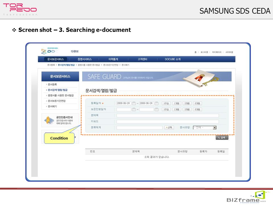Click the 조회 결과가 없습니다 message
273x205 pixels.
157,157
